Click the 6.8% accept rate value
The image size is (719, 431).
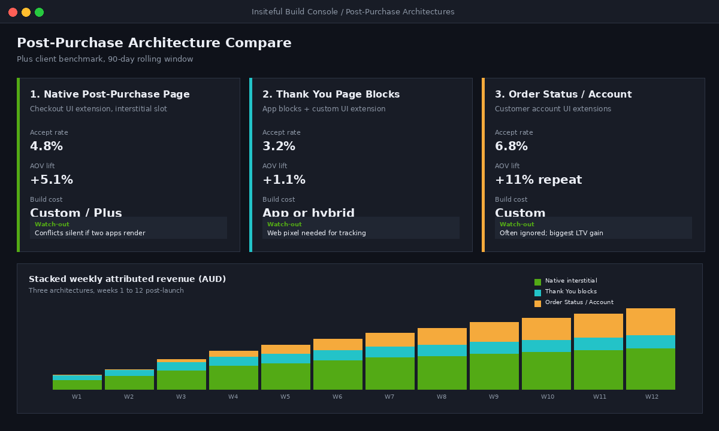click(511, 147)
